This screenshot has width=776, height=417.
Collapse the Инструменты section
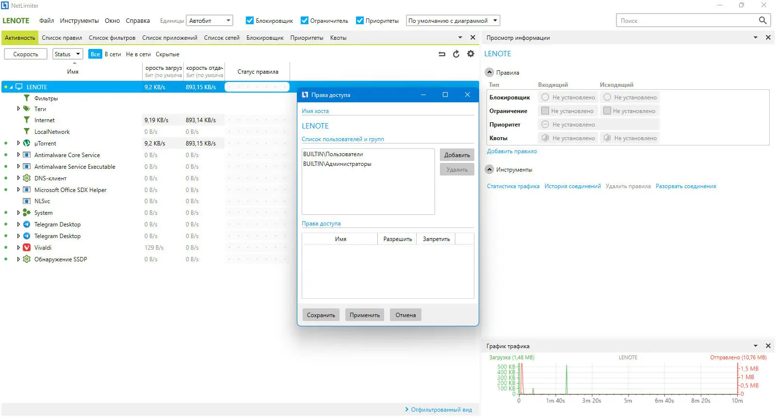coord(490,169)
